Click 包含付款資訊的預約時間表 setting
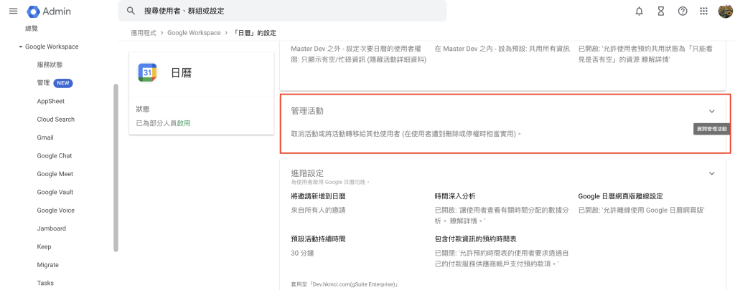This screenshot has width=735, height=290. coord(476,239)
